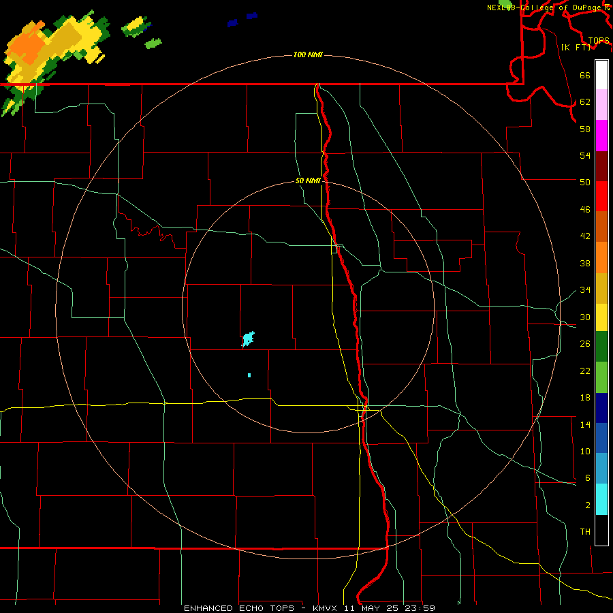
Task: Click the light pink legend color segment
Action: tap(601, 104)
